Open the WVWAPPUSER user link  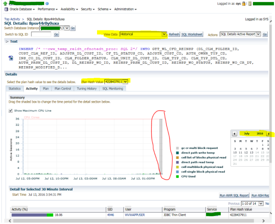click(135, 215)
